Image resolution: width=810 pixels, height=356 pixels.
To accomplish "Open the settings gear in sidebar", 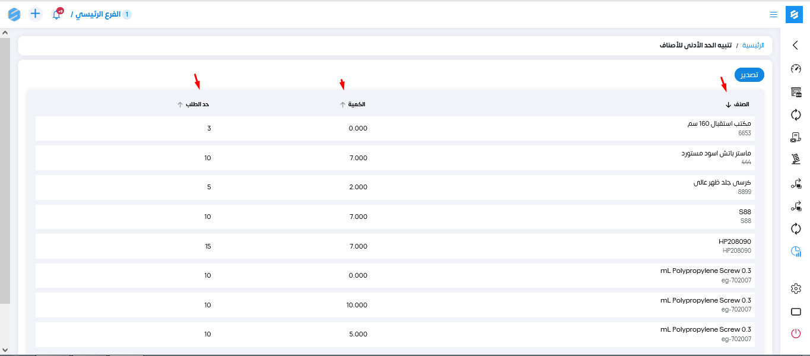I will tap(796, 288).
